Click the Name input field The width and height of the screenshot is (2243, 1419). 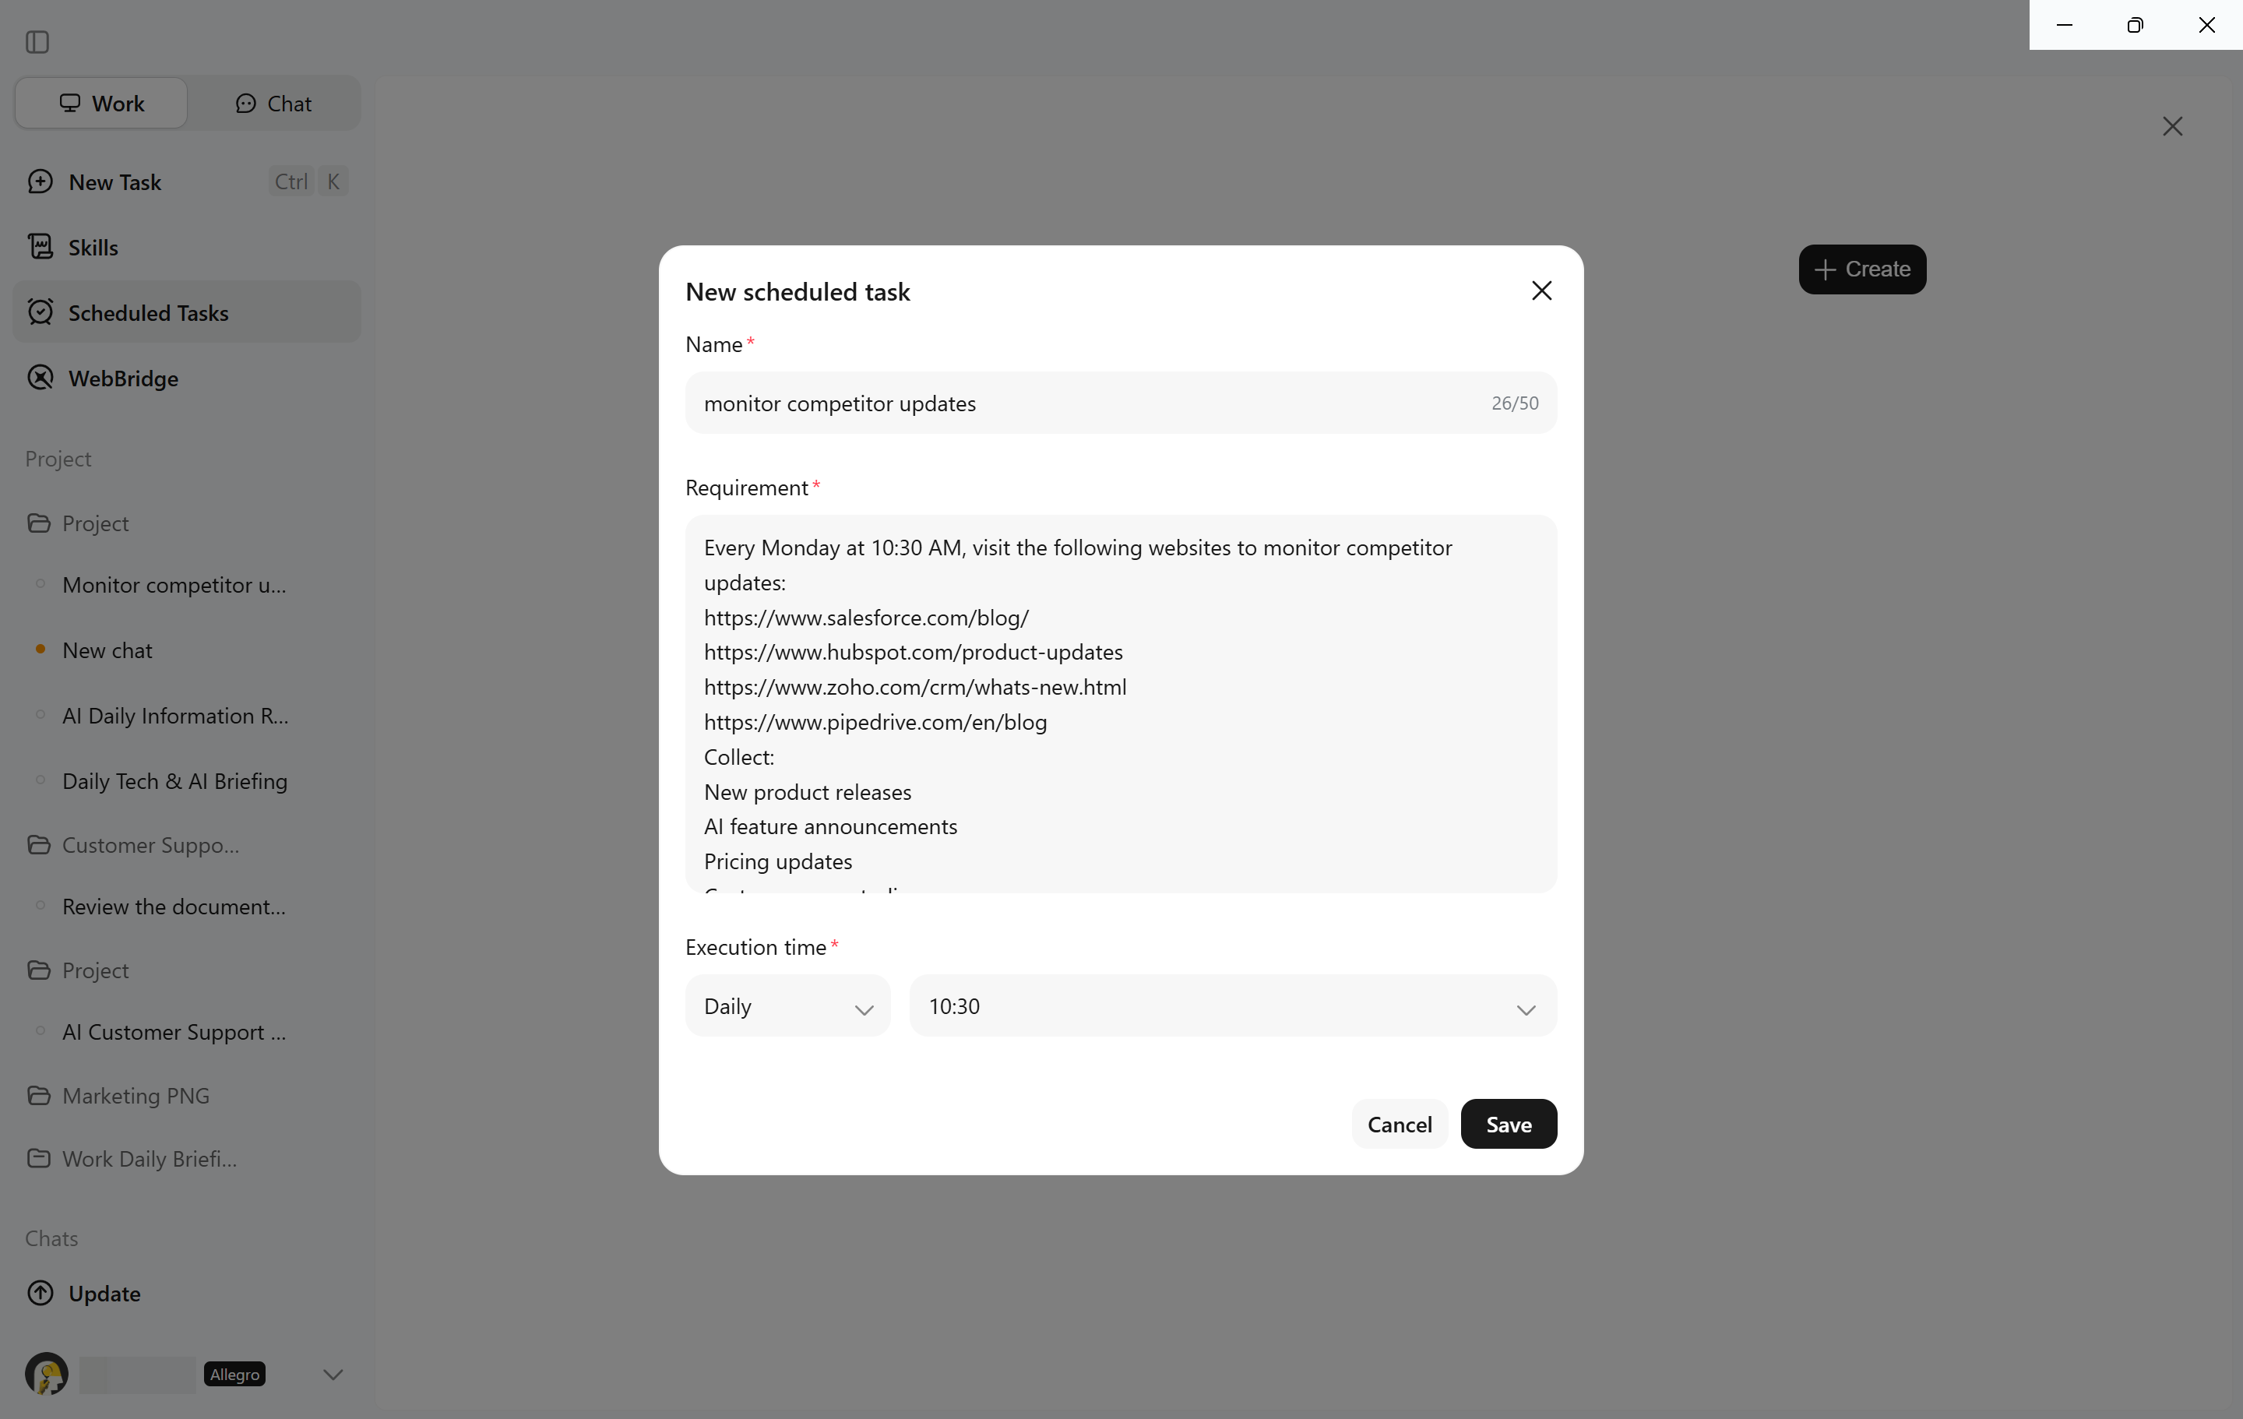click(x=1121, y=403)
